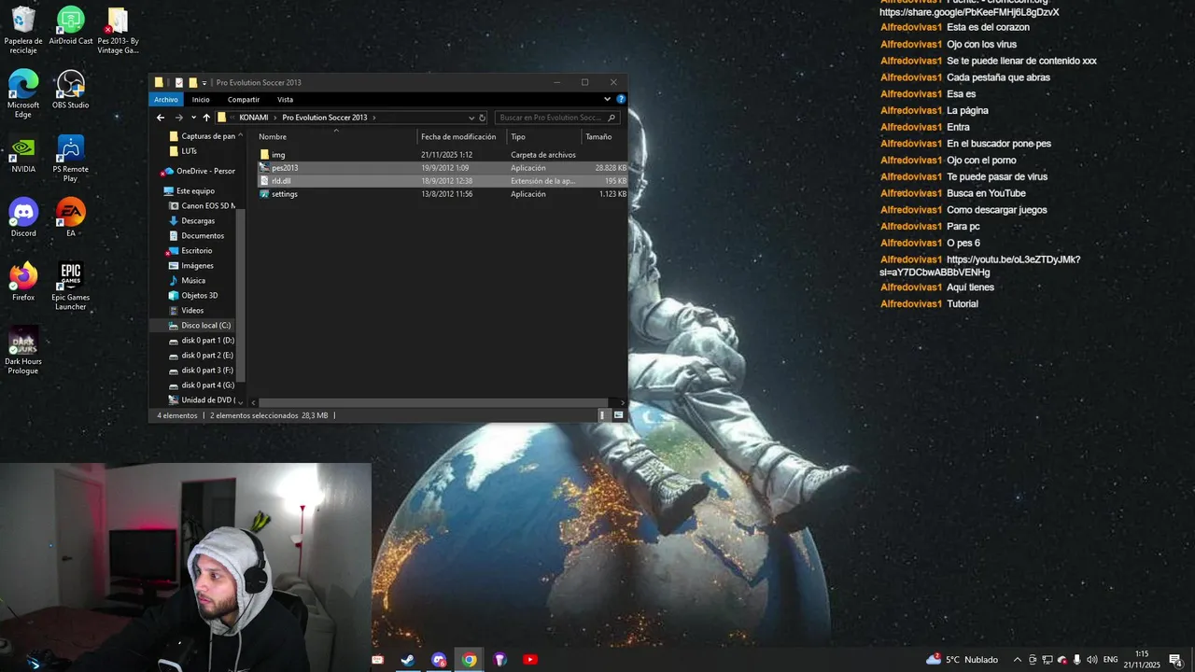
Task: Go forward in File Explorer
Action: [178, 118]
